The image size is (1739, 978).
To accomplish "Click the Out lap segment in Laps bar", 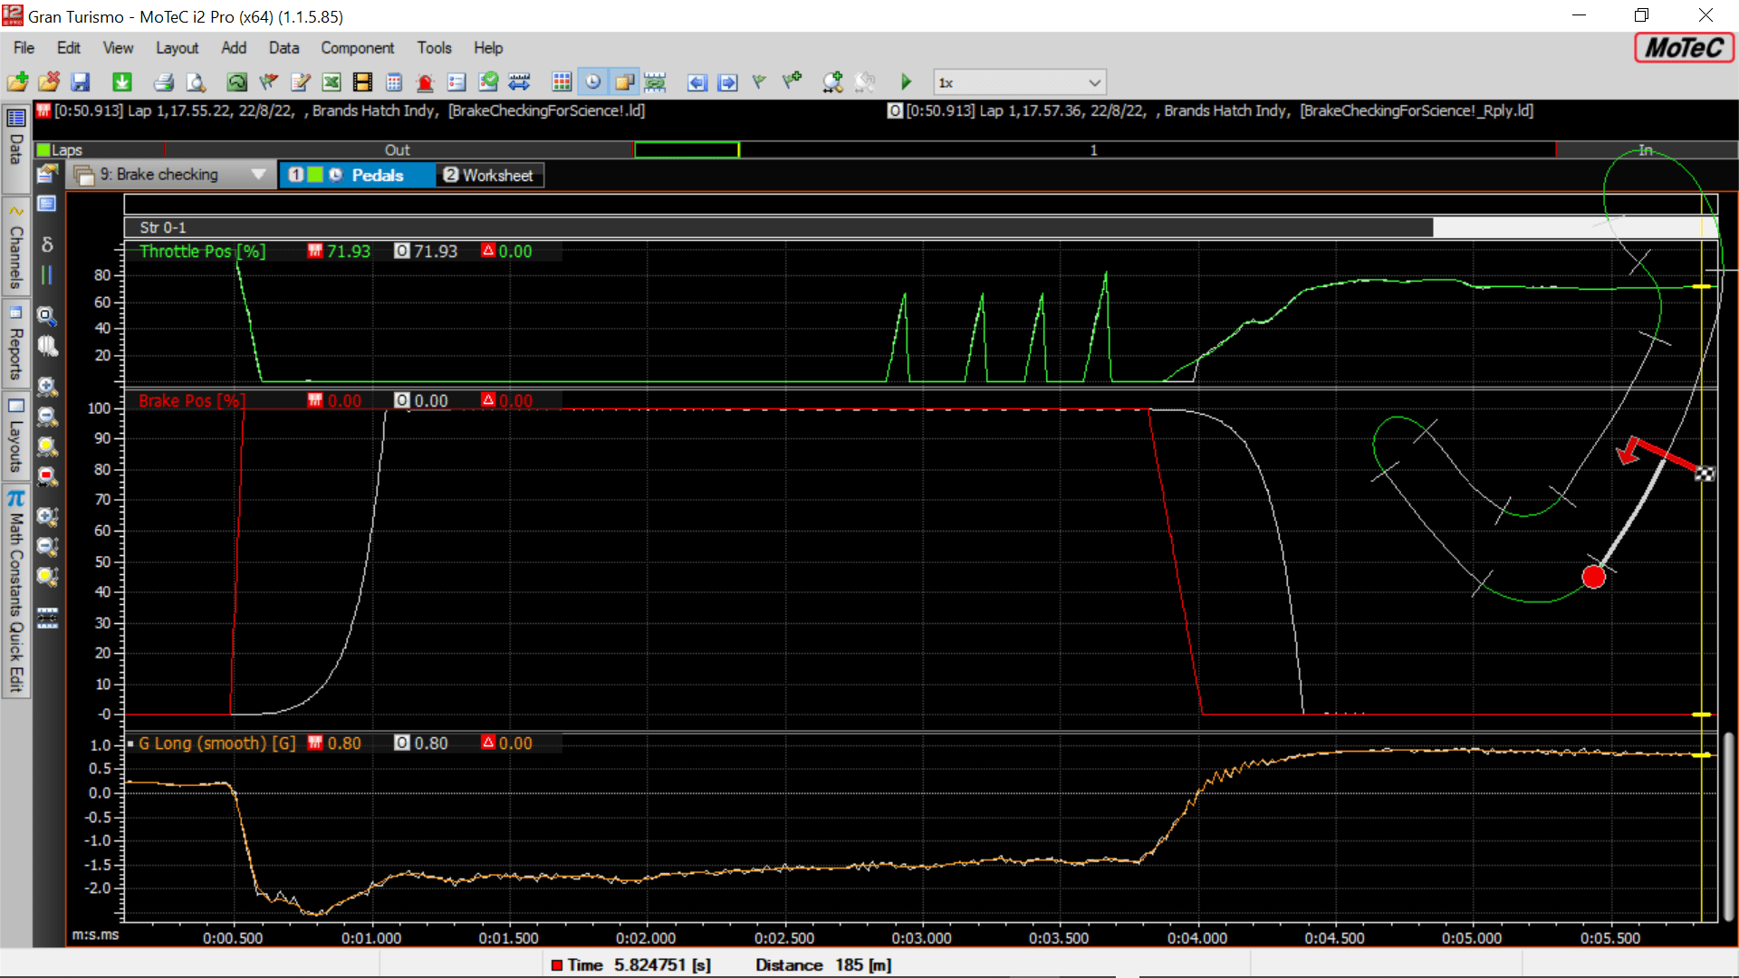I will [x=398, y=150].
